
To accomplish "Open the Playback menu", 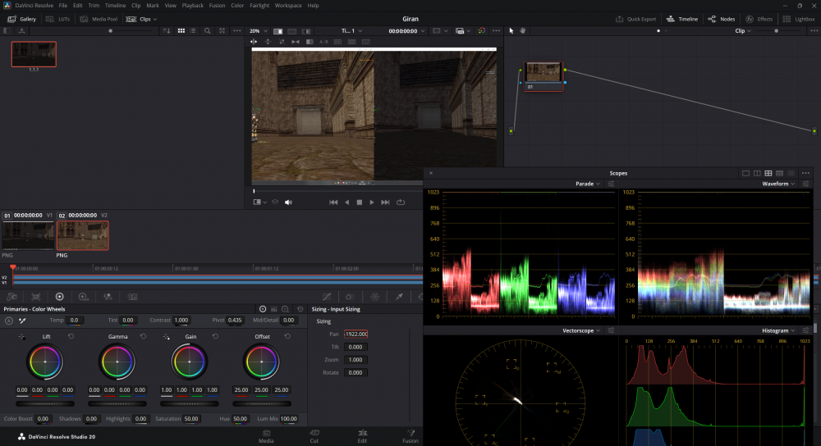I will point(192,5).
